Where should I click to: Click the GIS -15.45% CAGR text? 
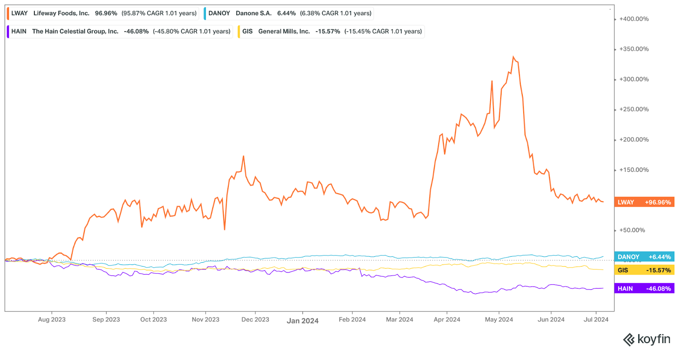point(383,31)
